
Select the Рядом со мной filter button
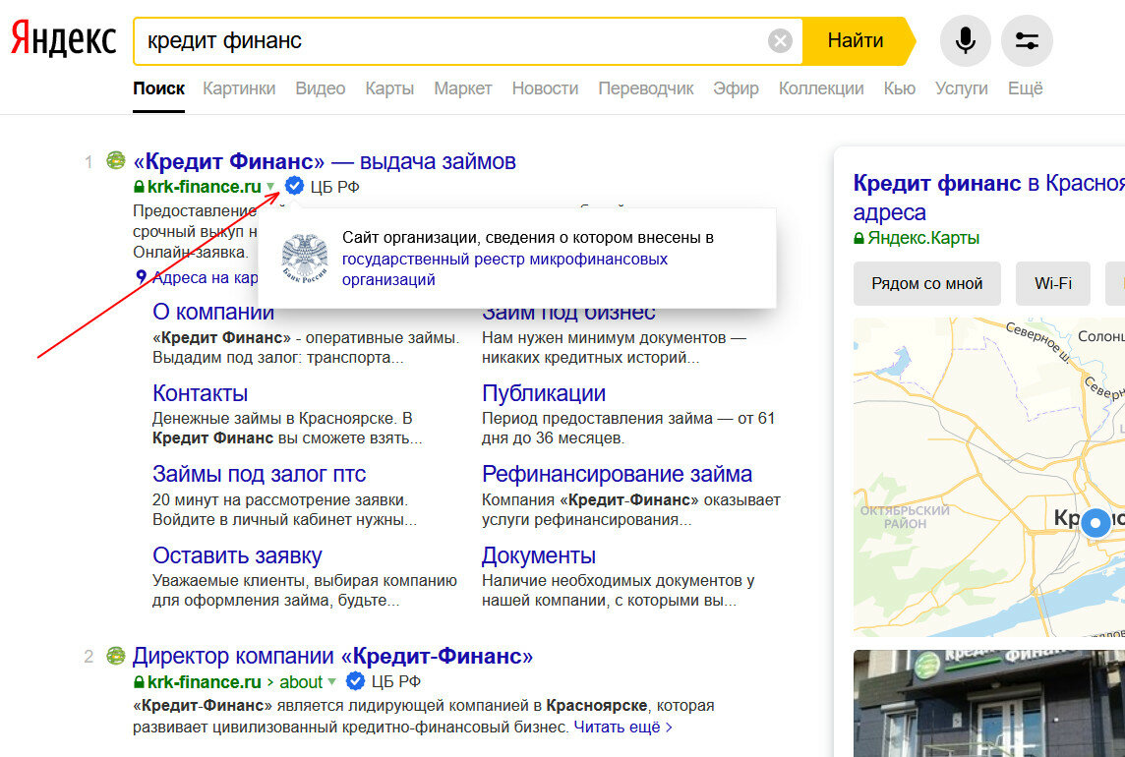[x=926, y=283]
